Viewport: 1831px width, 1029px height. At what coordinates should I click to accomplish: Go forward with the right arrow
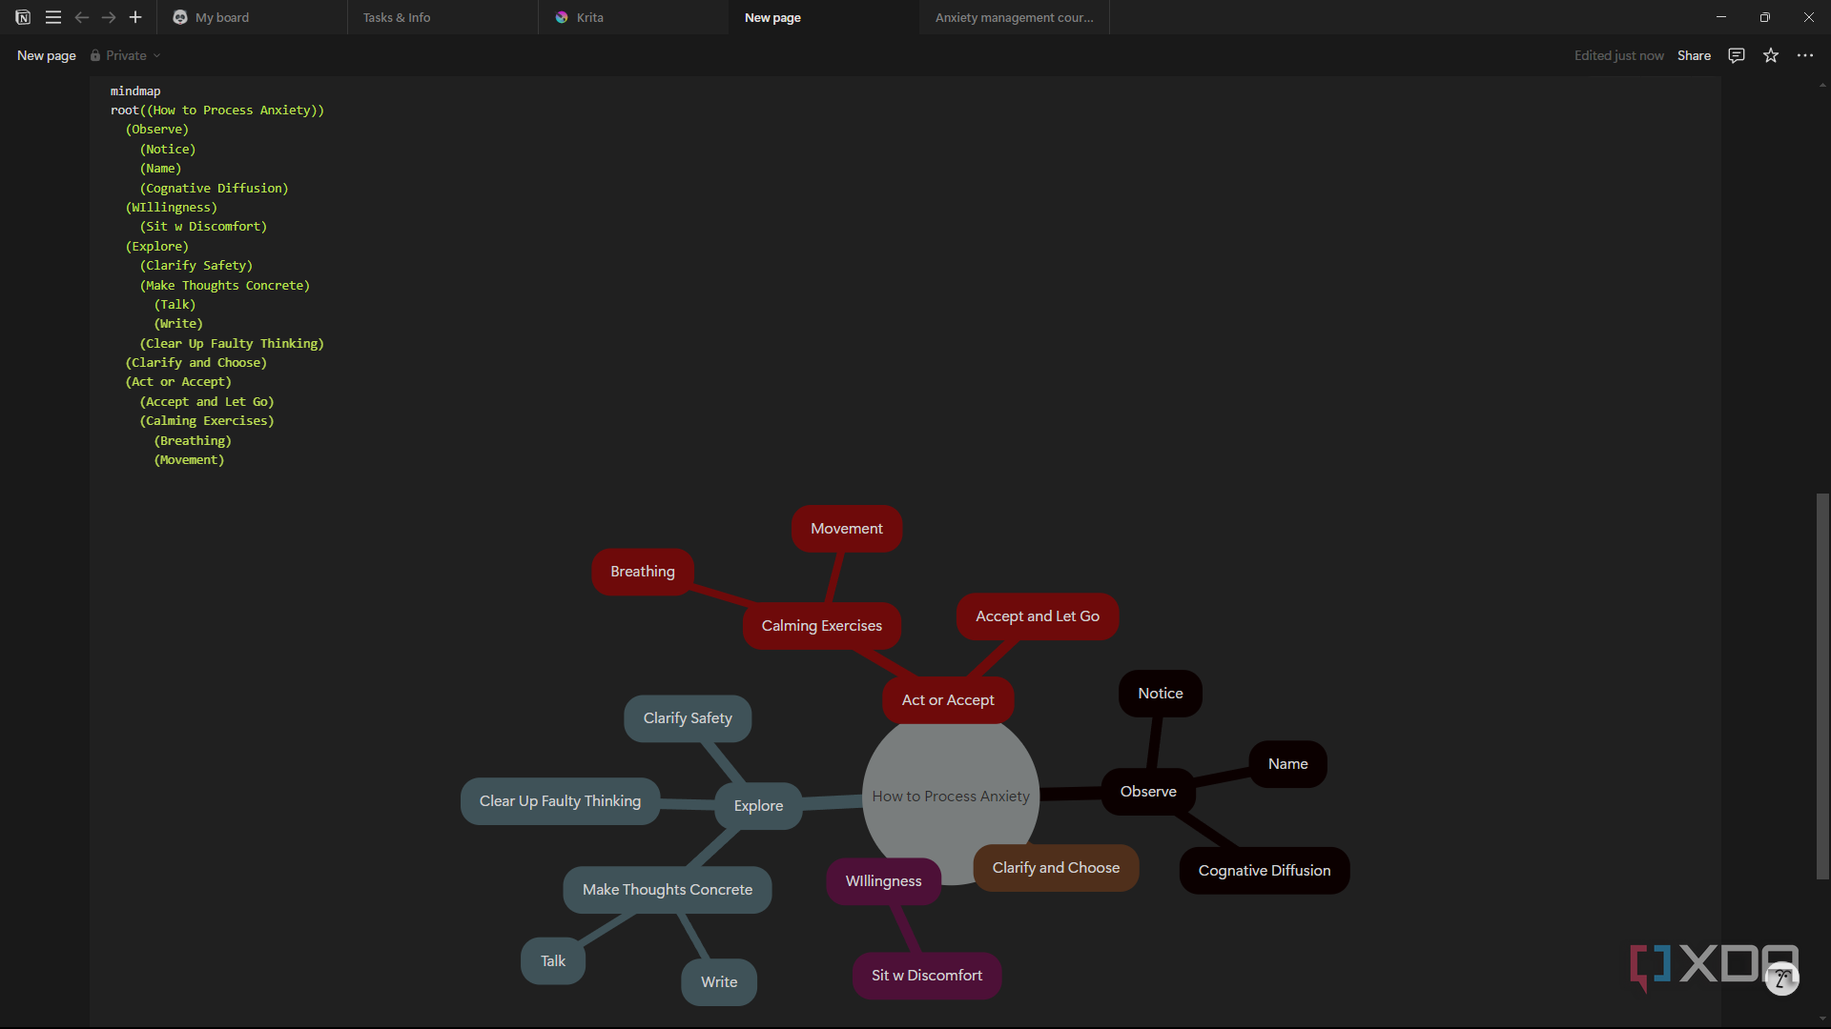coord(109,17)
